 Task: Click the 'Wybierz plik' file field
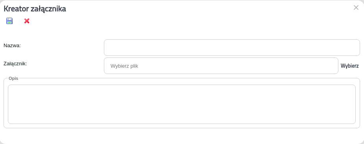[x=221, y=66]
